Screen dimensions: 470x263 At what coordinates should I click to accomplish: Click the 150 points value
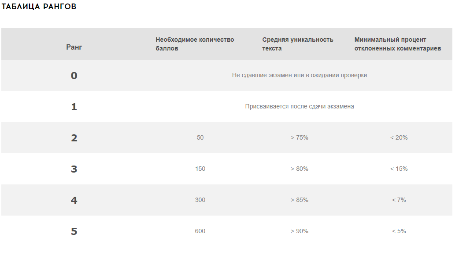click(200, 169)
